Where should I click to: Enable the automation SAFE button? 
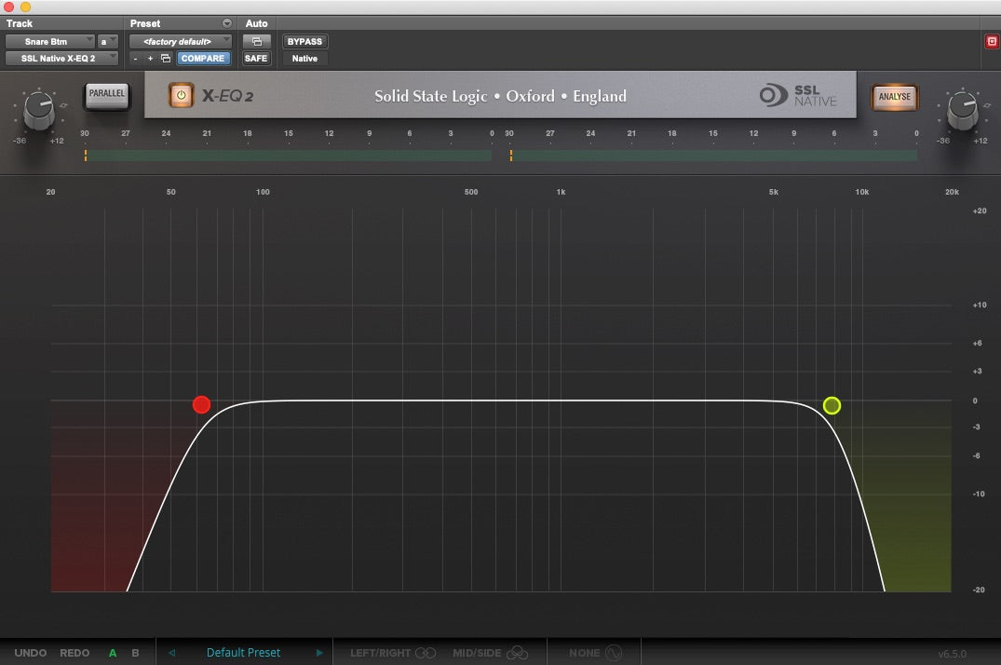tap(256, 58)
